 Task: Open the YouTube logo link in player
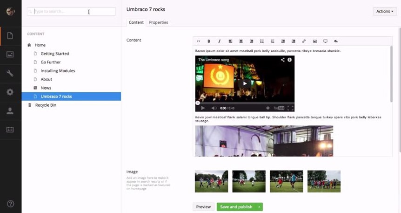point(279,108)
